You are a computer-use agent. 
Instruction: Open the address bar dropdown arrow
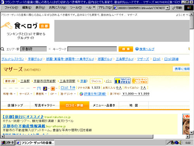coord(168,8)
